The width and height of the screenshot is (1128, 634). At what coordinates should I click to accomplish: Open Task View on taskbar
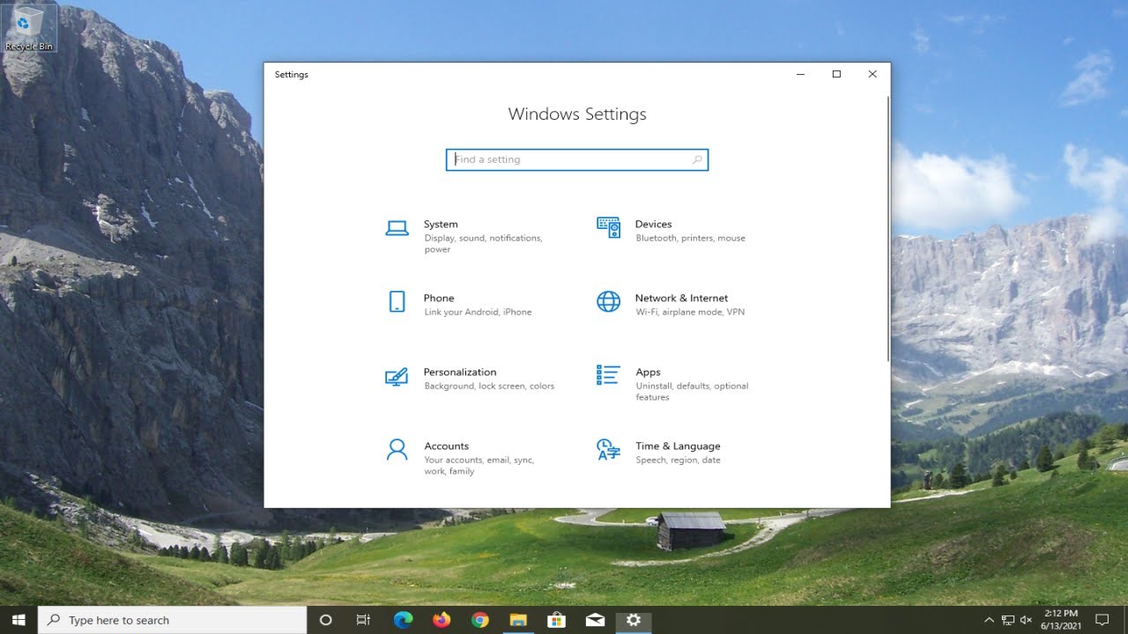pyautogui.click(x=363, y=620)
